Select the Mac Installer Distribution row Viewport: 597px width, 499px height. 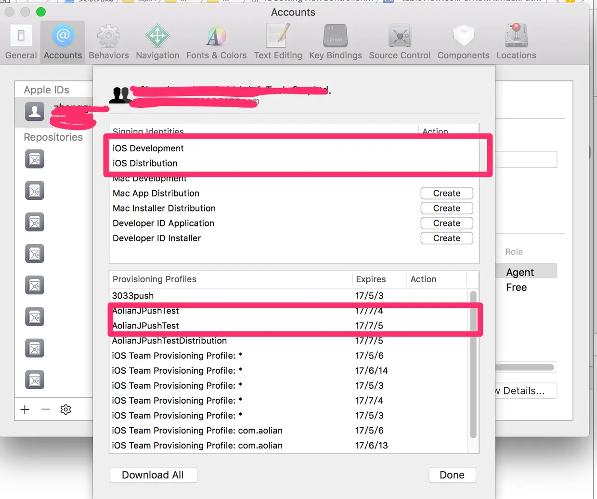pos(294,208)
